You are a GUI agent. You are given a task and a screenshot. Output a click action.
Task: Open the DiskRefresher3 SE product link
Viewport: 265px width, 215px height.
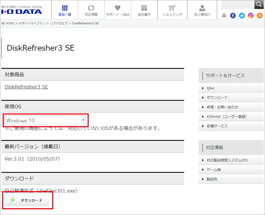click(27, 87)
